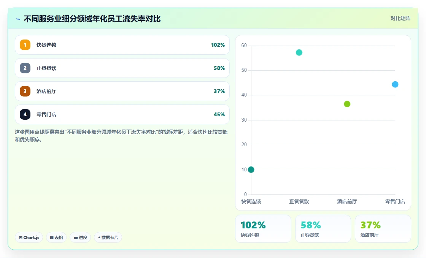Click the lightning icon beside the title
The width and height of the screenshot is (426, 258).
(18, 19)
